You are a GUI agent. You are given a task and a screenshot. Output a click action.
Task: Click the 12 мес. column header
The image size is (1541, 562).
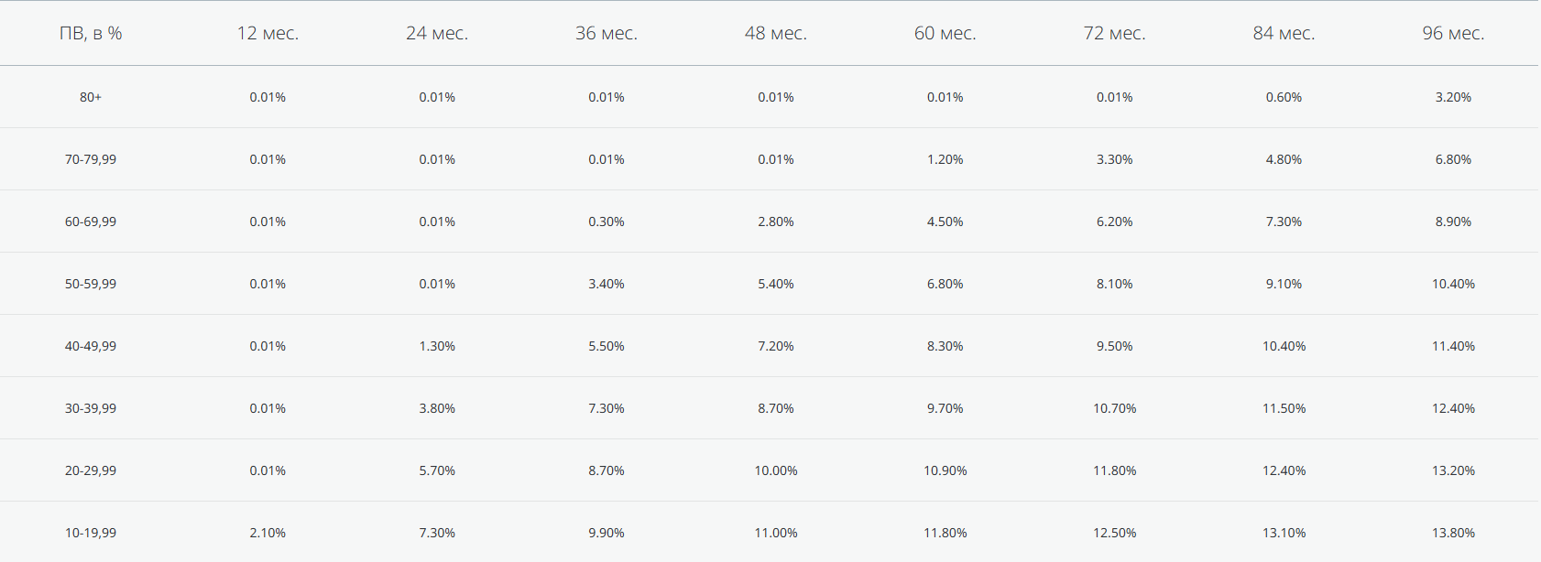coord(268,33)
